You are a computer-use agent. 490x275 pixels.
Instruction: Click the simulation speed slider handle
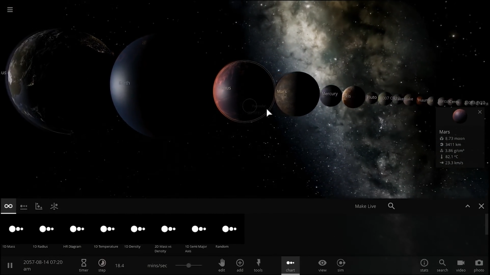(189, 265)
